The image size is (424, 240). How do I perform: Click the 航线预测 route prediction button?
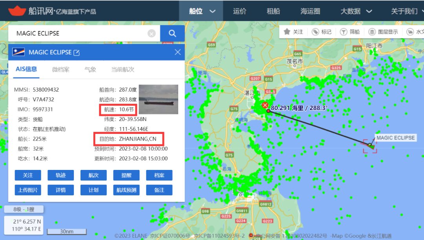coord(126,190)
